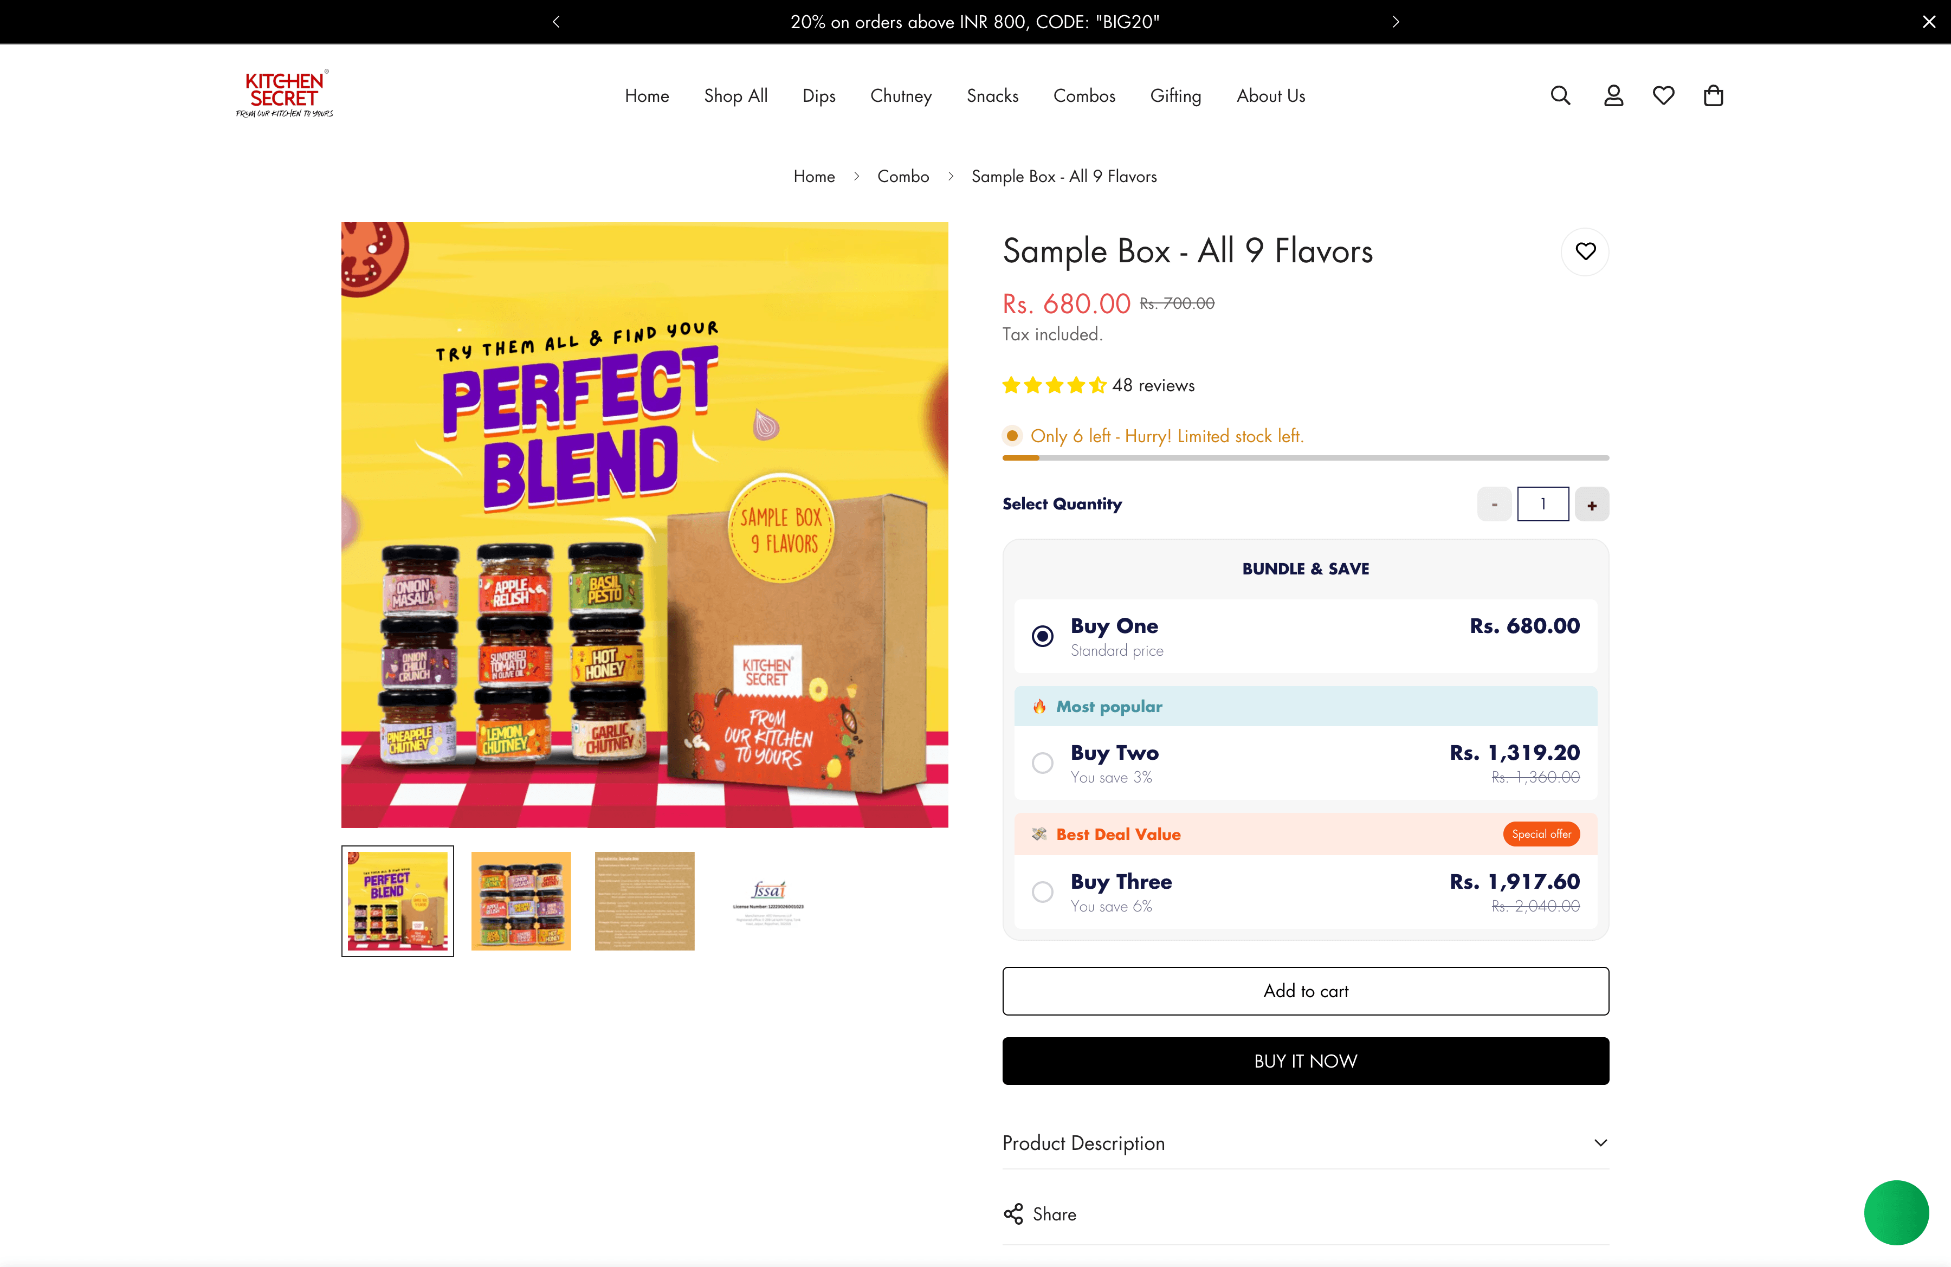This screenshot has height=1267, width=1951.
Task: Open the account login icon
Action: [1612, 95]
